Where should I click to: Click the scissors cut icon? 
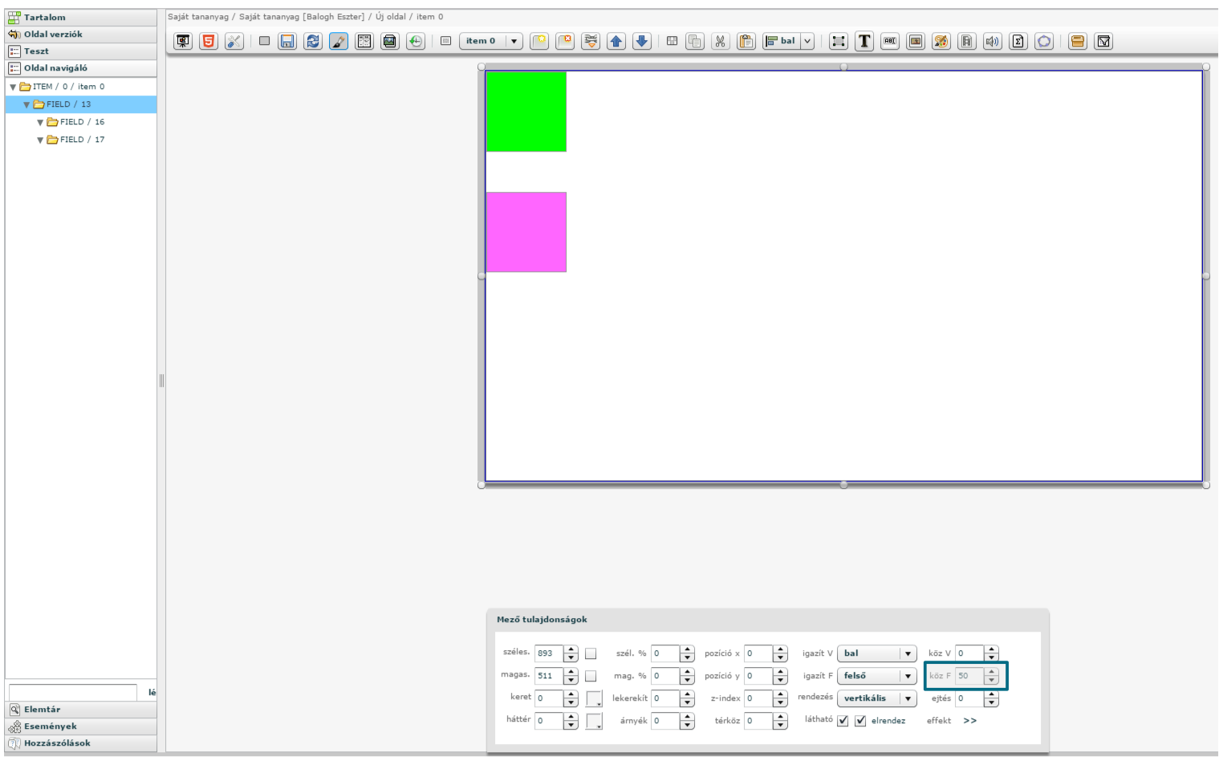point(721,41)
